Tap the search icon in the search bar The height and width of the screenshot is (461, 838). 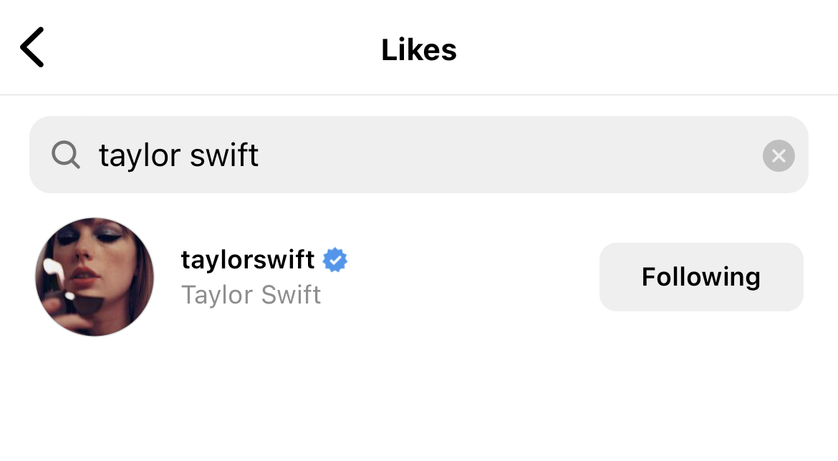(x=65, y=155)
